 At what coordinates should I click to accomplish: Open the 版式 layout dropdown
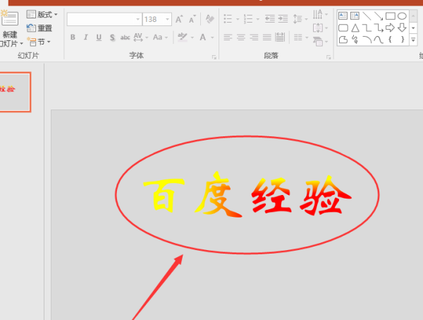point(43,14)
